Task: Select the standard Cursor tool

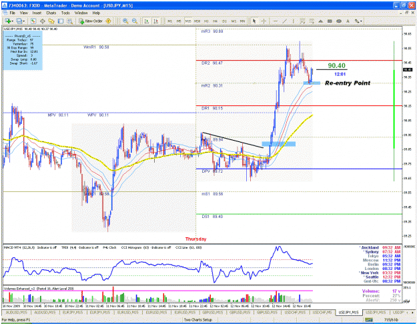Action: 254,21
